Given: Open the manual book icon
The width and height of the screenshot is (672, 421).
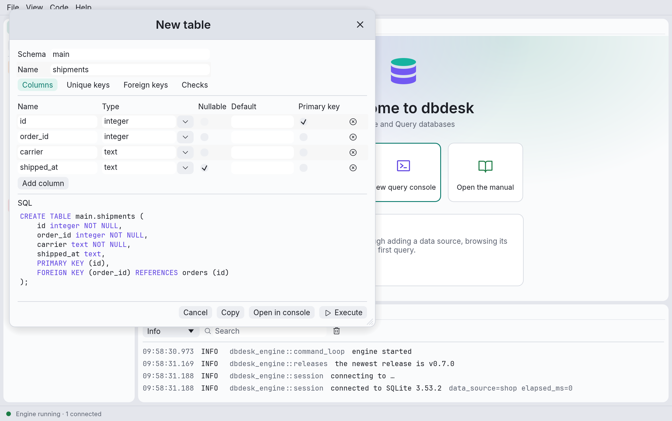Looking at the screenshot, I should pos(485,166).
